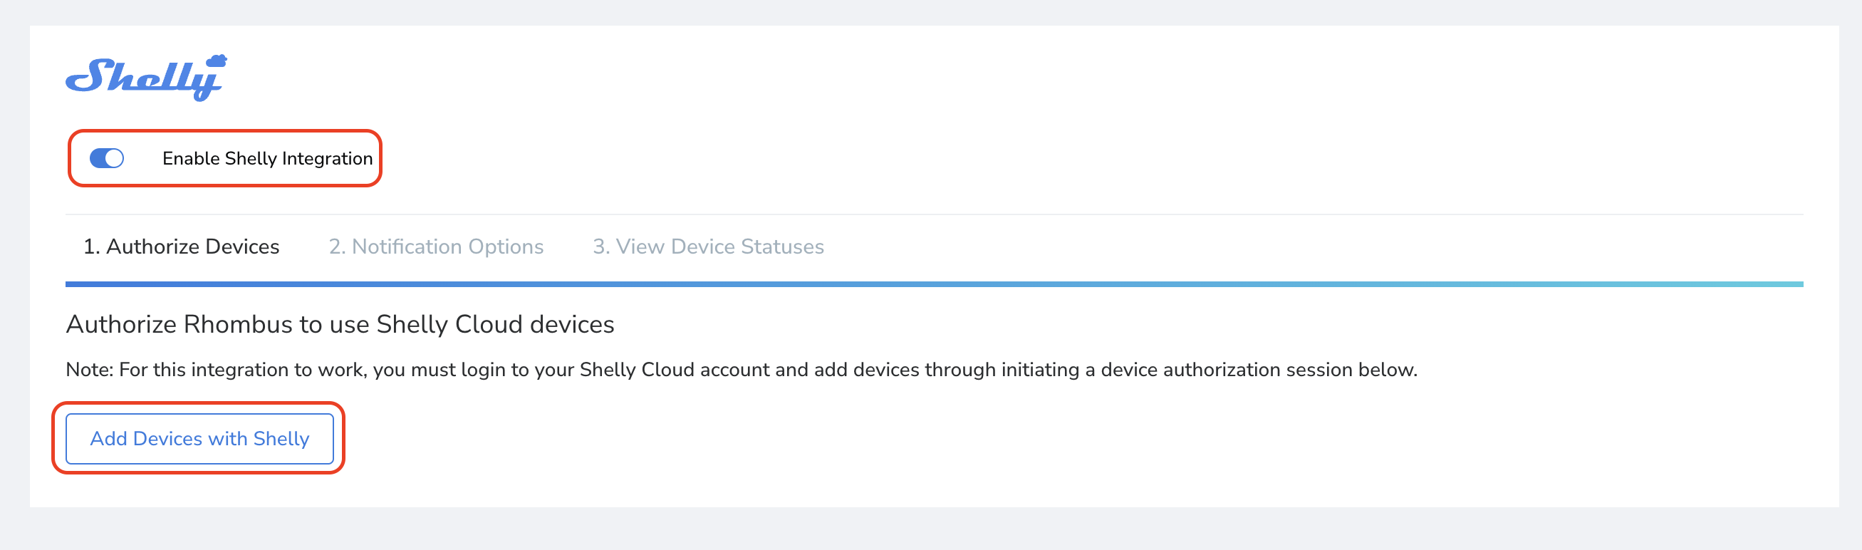Open the Authorize Devices tab
Viewport: 1862px width, 550px height.
click(x=182, y=247)
